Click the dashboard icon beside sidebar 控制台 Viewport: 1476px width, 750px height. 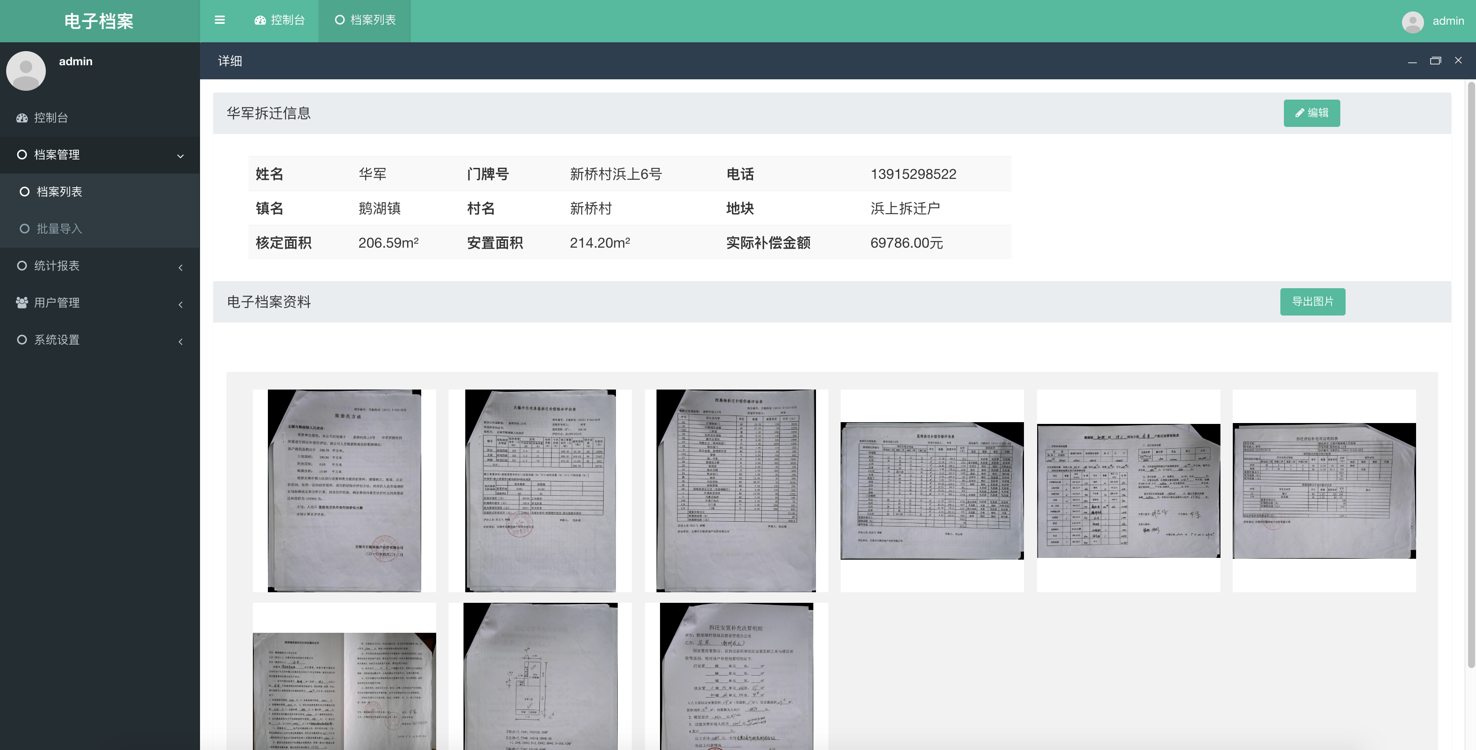pyautogui.click(x=22, y=118)
